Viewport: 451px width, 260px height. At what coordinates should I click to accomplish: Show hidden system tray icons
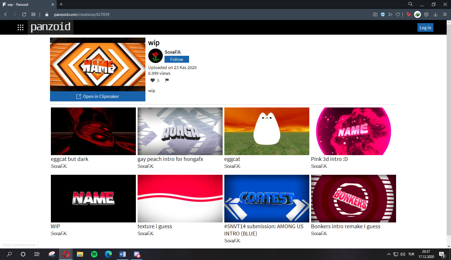[389, 254]
